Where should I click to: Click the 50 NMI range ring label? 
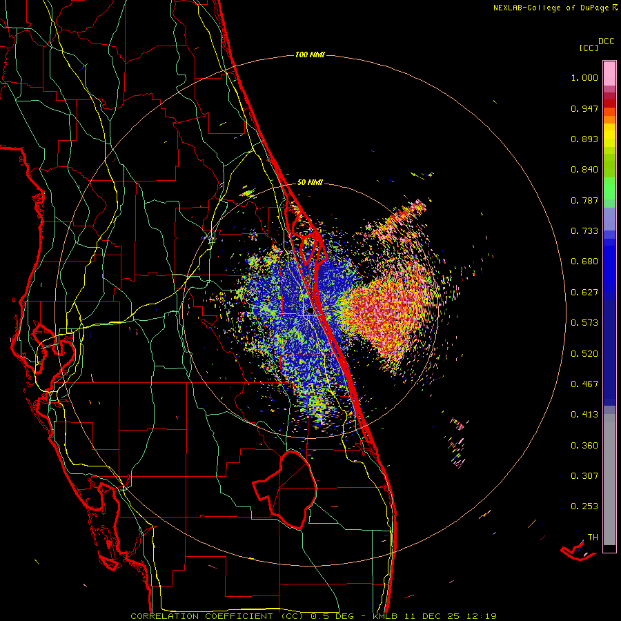pos(310,182)
